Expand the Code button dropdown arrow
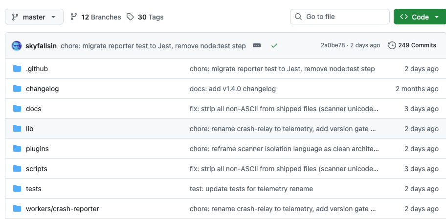Screen dimensions: 446x219 pos(437,17)
